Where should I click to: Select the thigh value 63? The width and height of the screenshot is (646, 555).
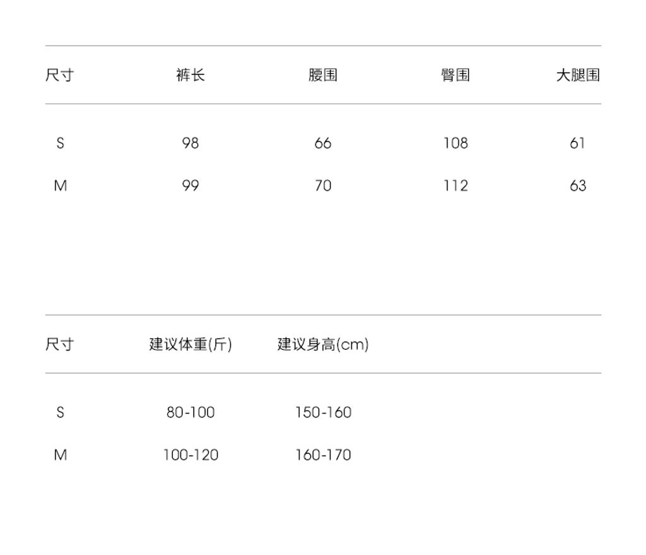click(x=577, y=186)
